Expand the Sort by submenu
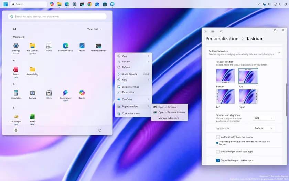 (133, 61)
